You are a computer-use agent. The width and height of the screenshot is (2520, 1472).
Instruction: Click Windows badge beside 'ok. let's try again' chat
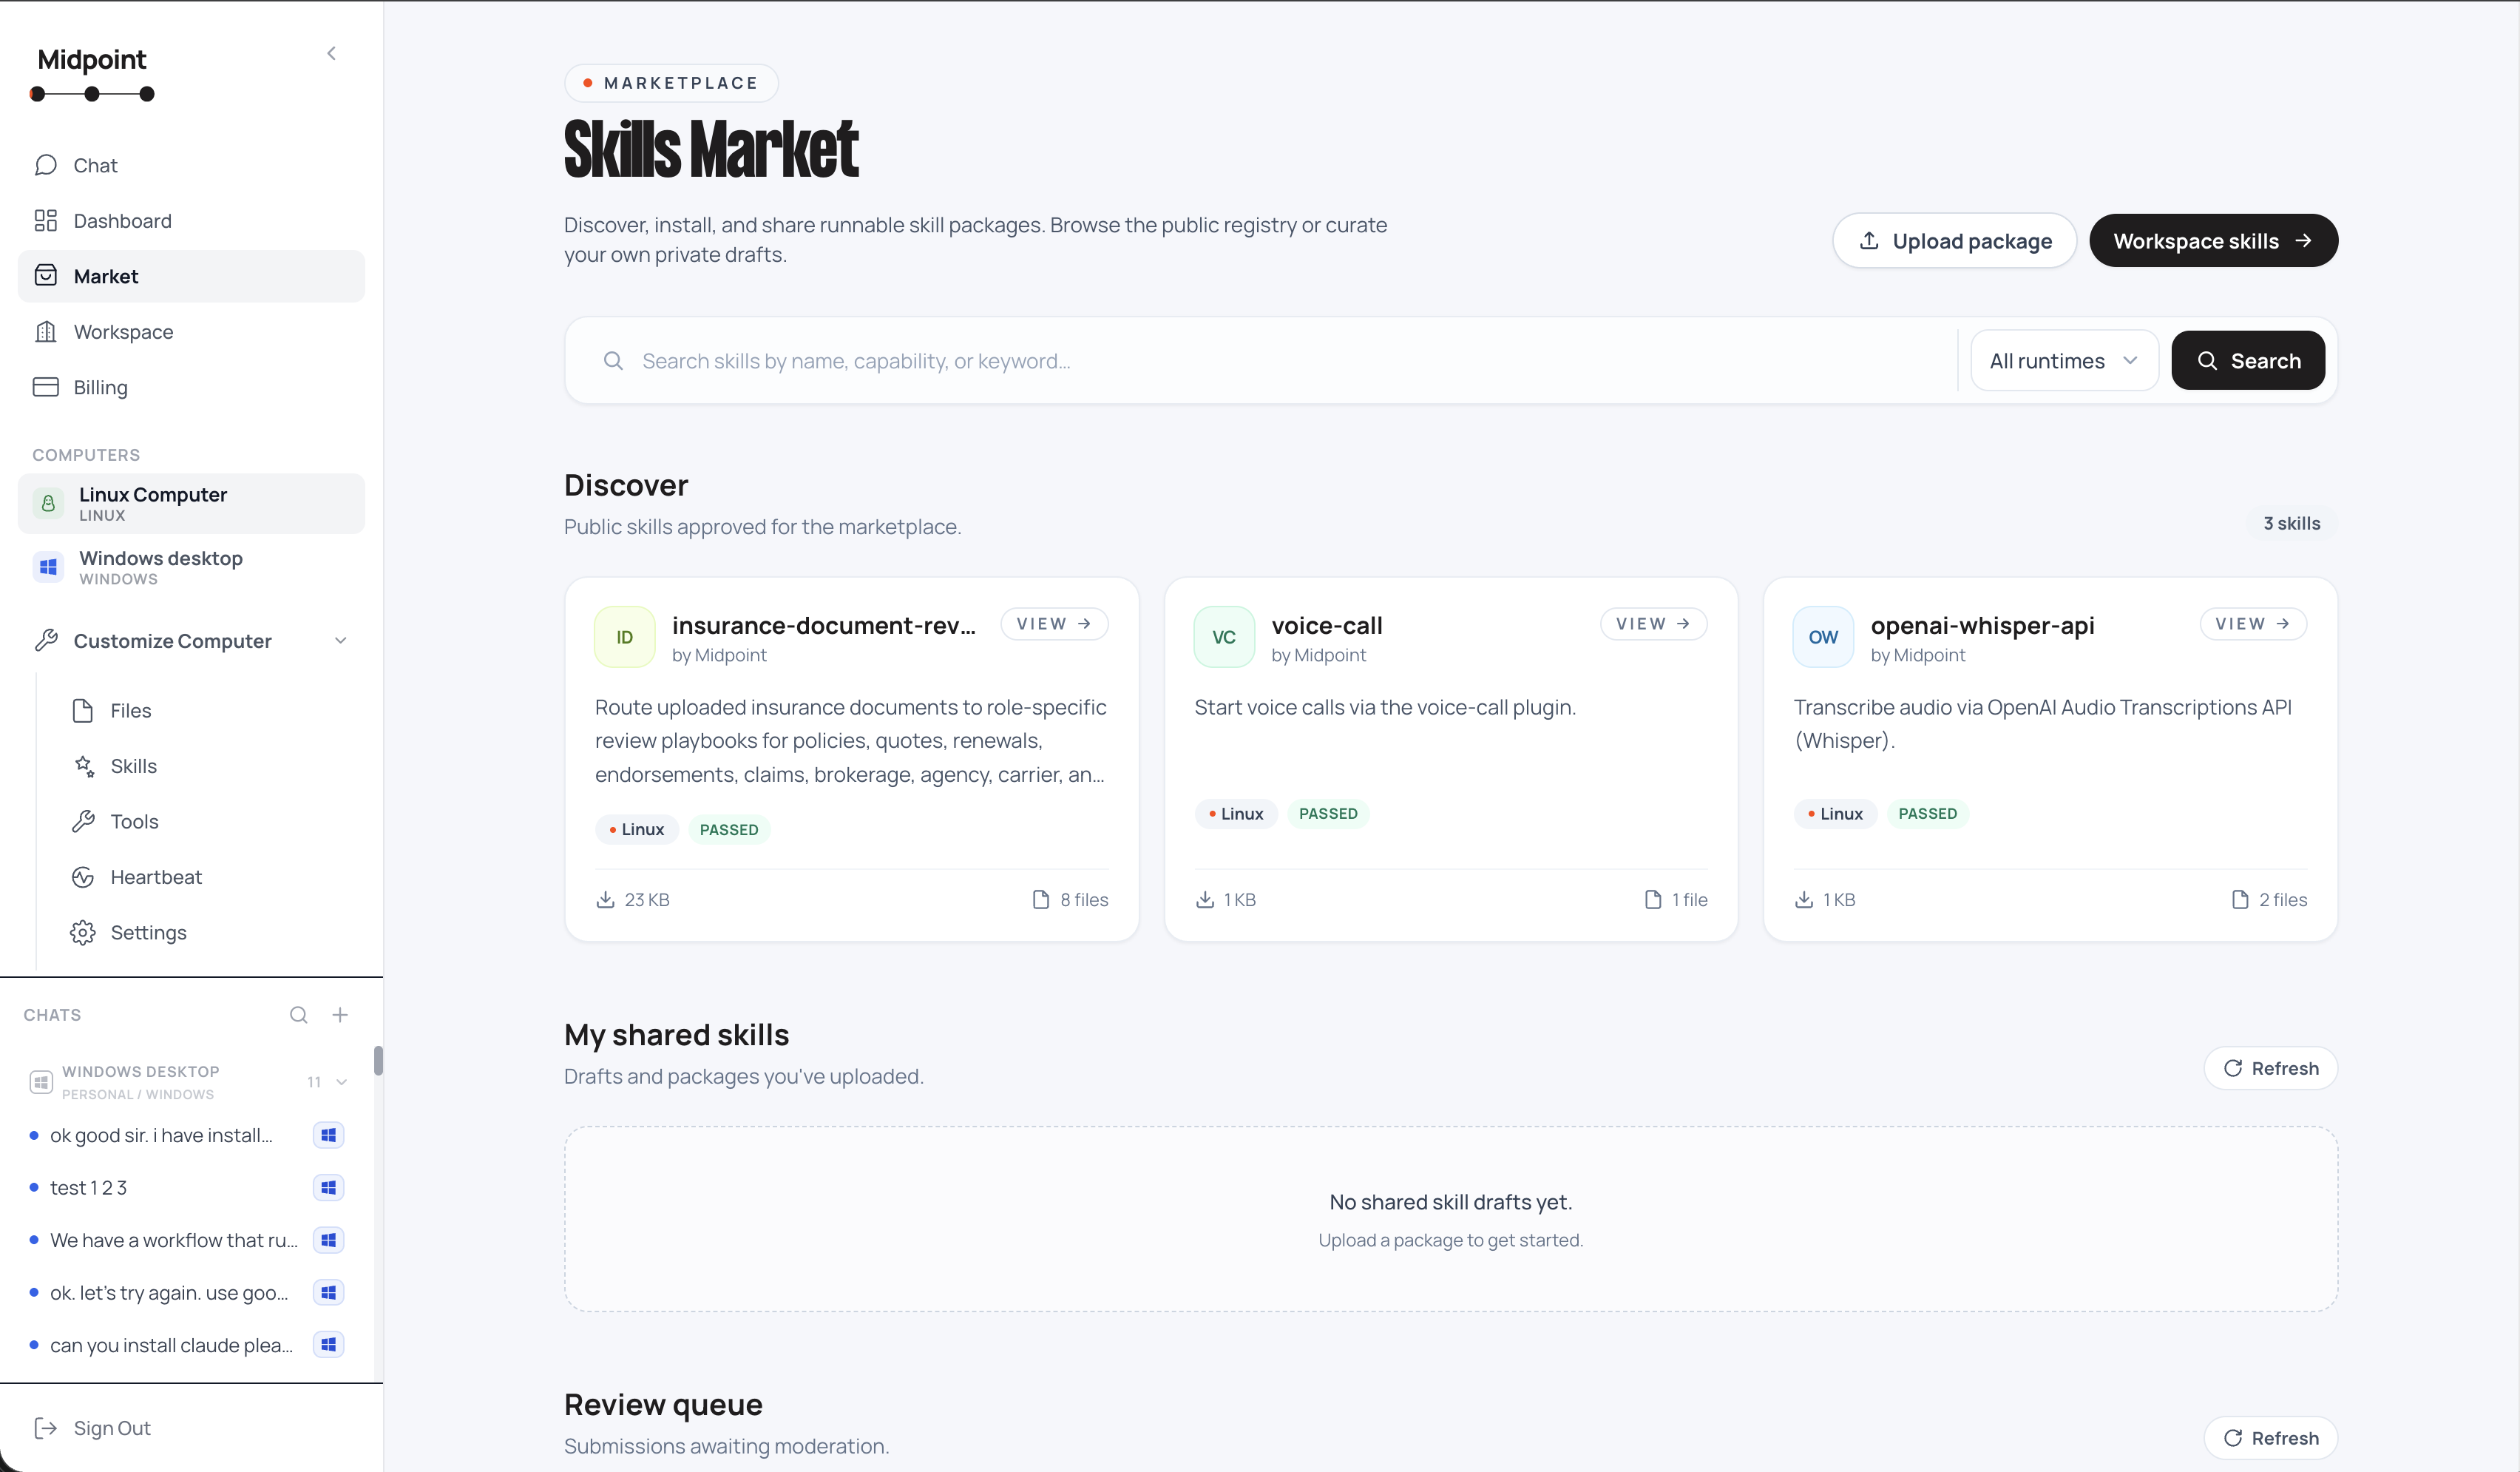pyautogui.click(x=328, y=1293)
